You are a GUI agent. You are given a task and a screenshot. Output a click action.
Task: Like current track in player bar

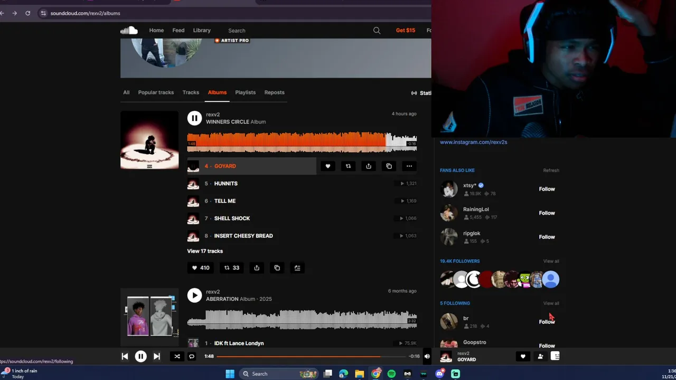[523, 357]
